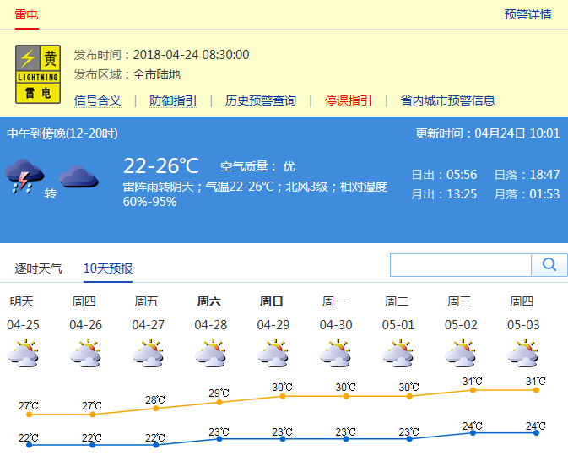The height and width of the screenshot is (461, 568).
Task: Click the dark cloud overcast icon
Action: (x=78, y=177)
